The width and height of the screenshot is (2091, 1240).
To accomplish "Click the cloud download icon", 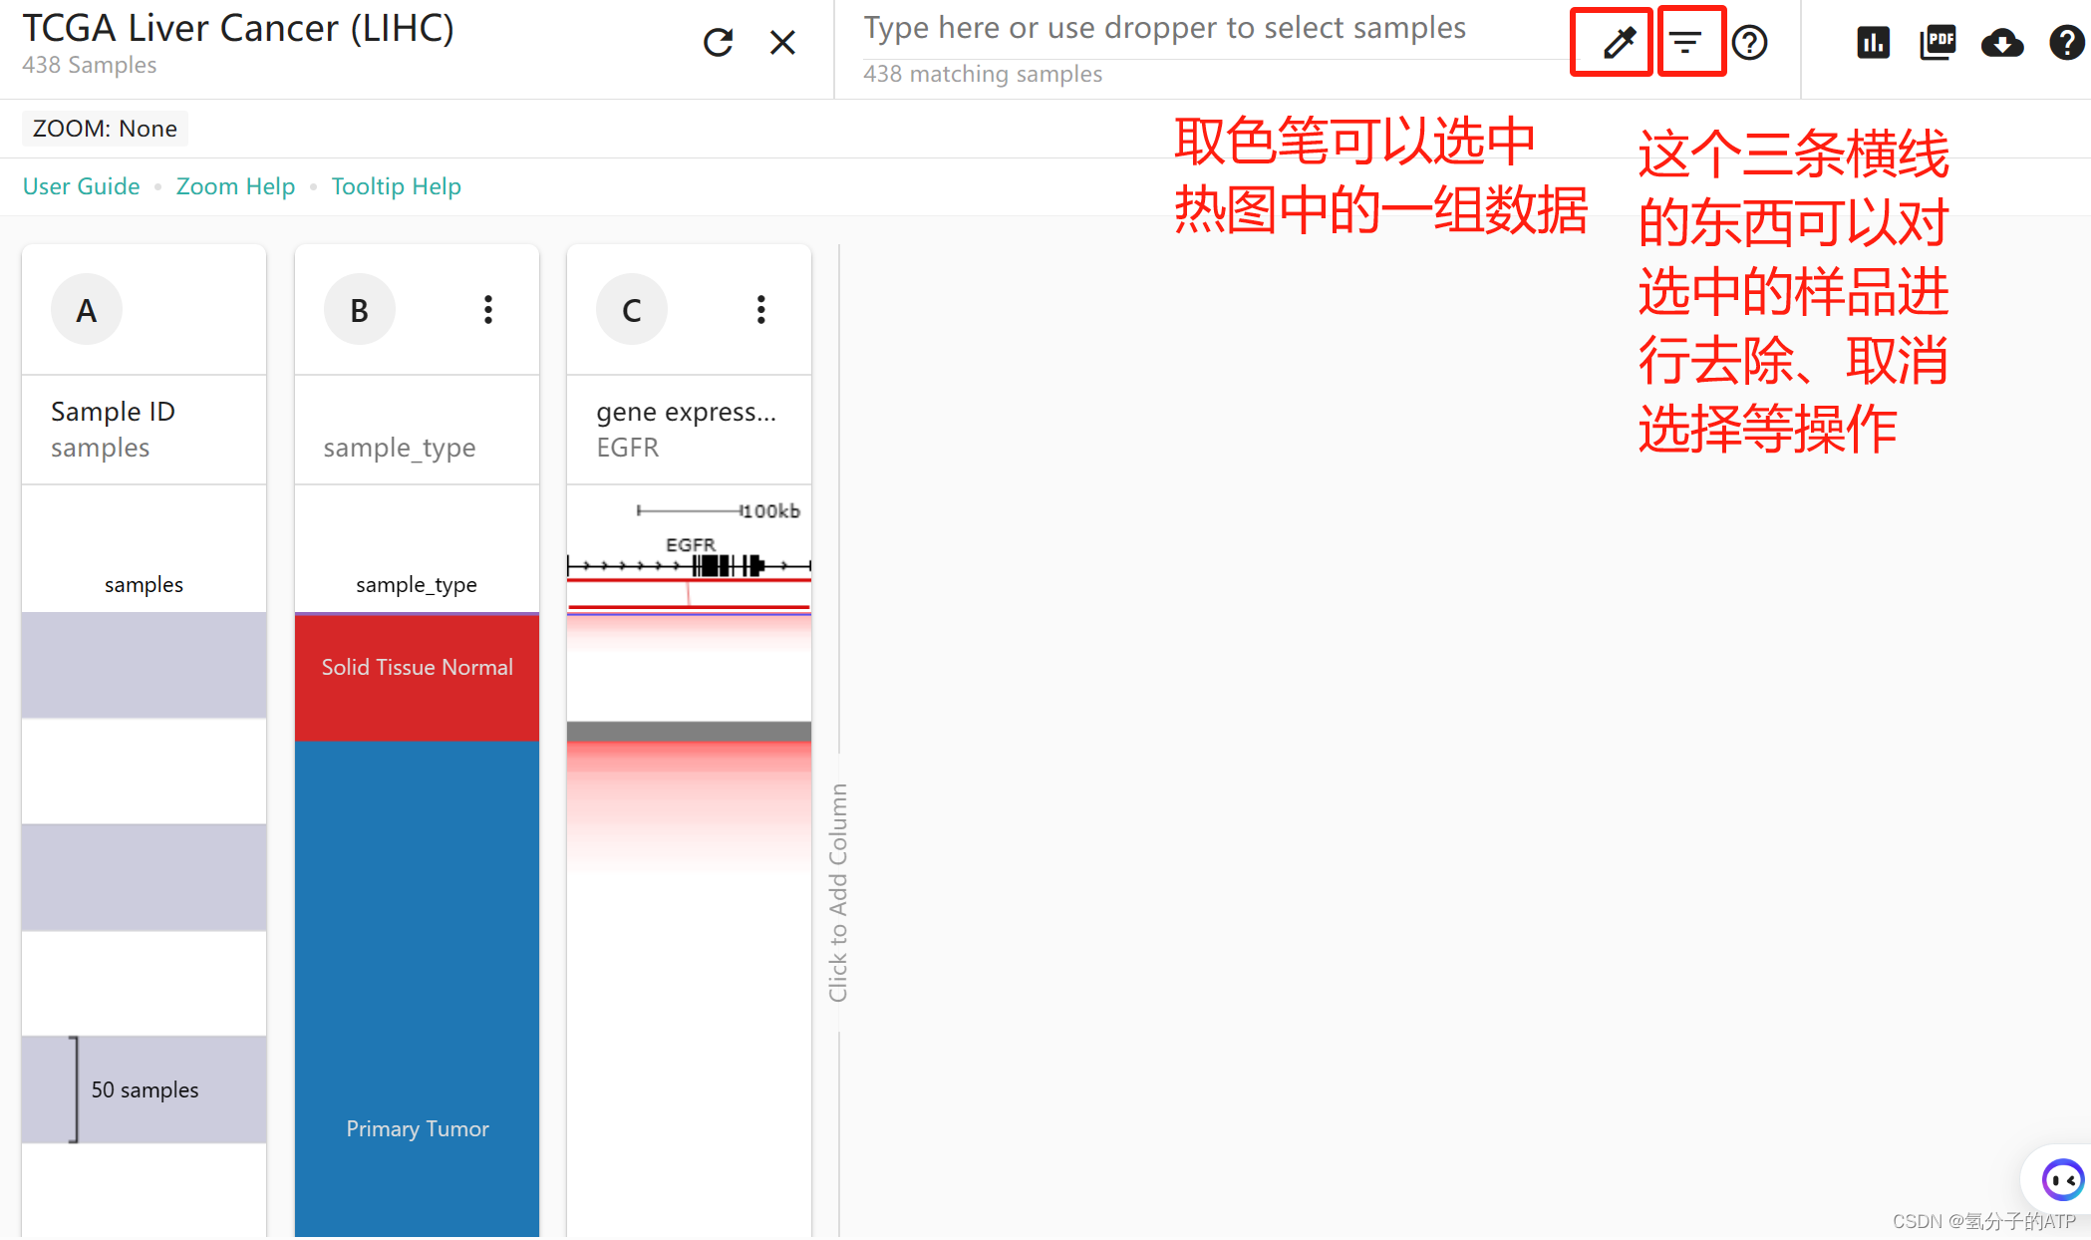I will 2001,43.
